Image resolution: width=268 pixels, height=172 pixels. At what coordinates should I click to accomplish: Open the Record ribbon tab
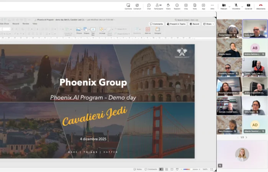coord(16,24)
